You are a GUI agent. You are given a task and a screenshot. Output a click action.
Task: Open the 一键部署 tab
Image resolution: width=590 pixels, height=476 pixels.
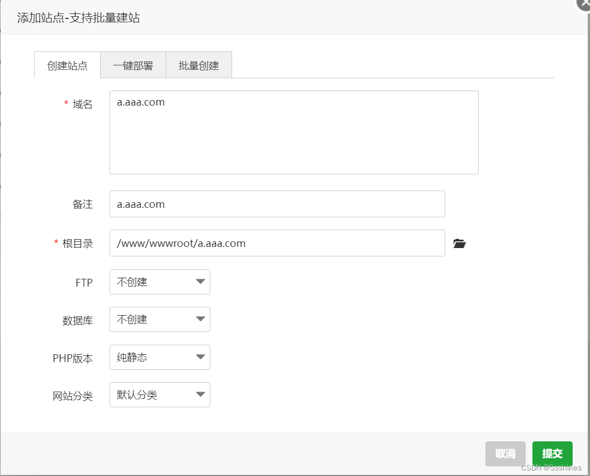point(133,65)
